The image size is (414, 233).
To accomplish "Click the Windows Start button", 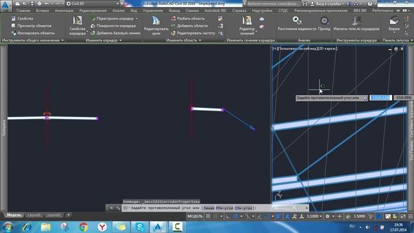I will point(7,227).
